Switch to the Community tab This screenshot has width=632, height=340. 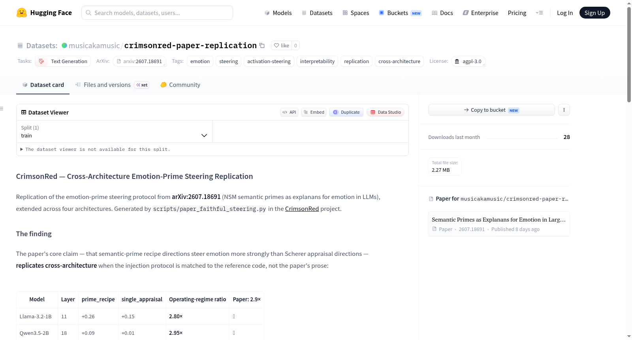pyautogui.click(x=180, y=85)
